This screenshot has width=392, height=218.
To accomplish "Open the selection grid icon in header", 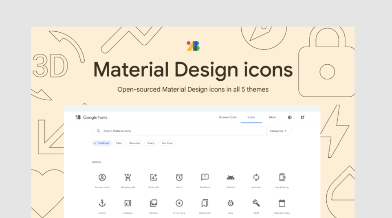I will [302, 117].
